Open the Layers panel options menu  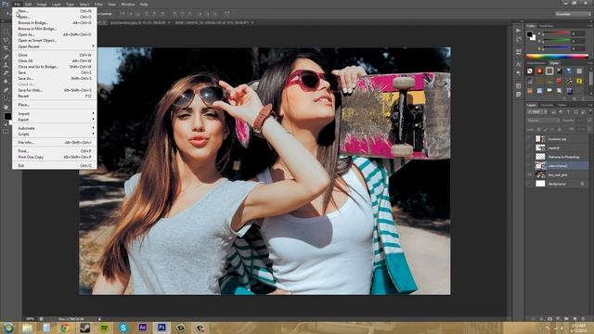pyautogui.click(x=590, y=105)
